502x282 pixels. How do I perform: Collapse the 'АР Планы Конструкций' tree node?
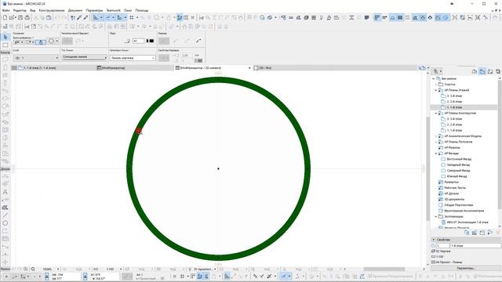[436, 113]
